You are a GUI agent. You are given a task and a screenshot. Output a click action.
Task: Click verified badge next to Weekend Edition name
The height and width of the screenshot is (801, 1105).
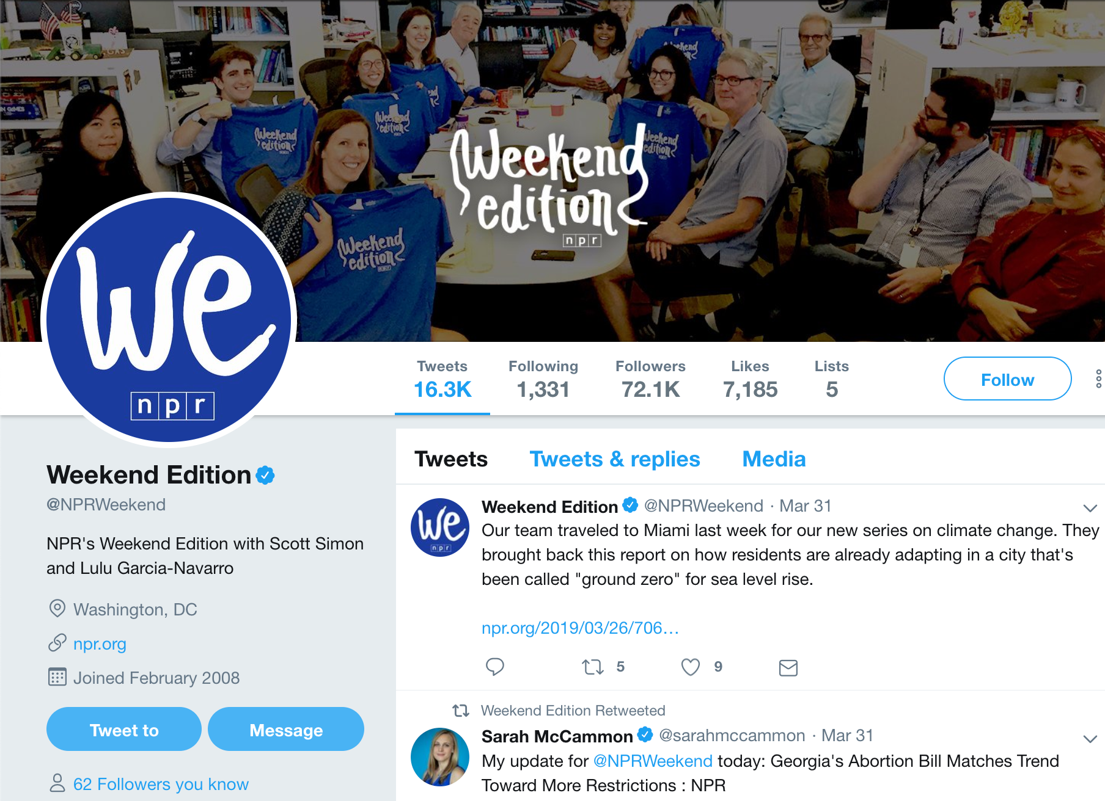pos(265,475)
